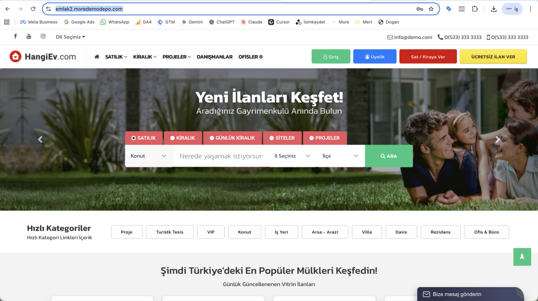Open the PROJELER navigation menu
538x301 pixels.
[x=175, y=57]
